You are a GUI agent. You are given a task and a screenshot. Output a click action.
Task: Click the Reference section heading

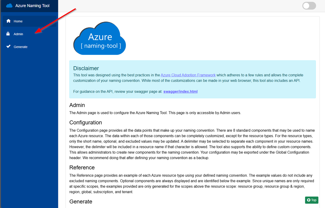pyautogui.click(x=82, y=167)
